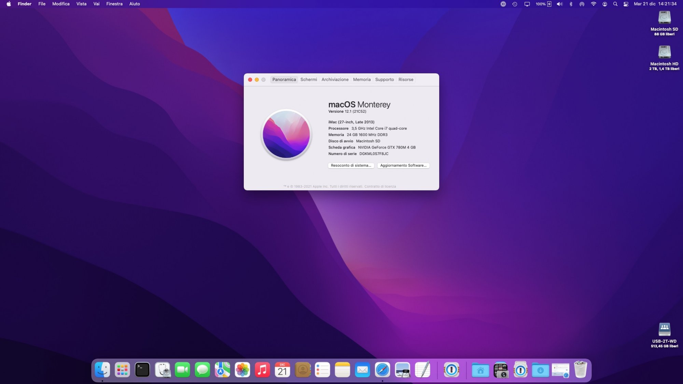The height and width of the screenshot is (384, 683).
Task: Open the Photos app in Dock
Action: pos(242,370)
